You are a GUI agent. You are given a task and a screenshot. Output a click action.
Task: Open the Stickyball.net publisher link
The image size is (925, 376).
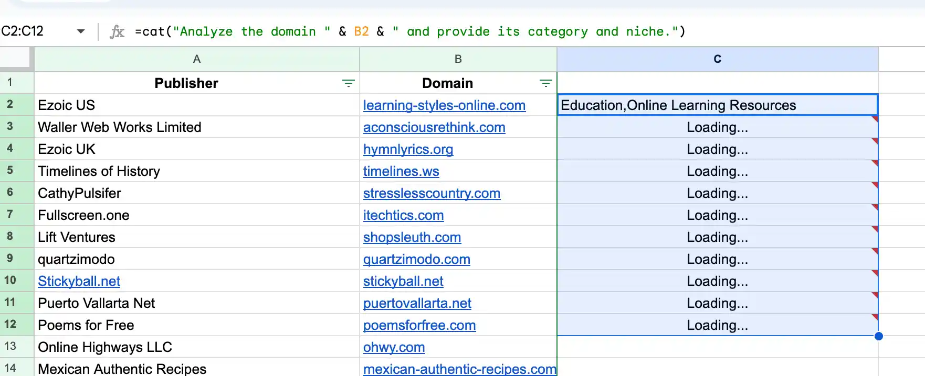coord(79,281)
